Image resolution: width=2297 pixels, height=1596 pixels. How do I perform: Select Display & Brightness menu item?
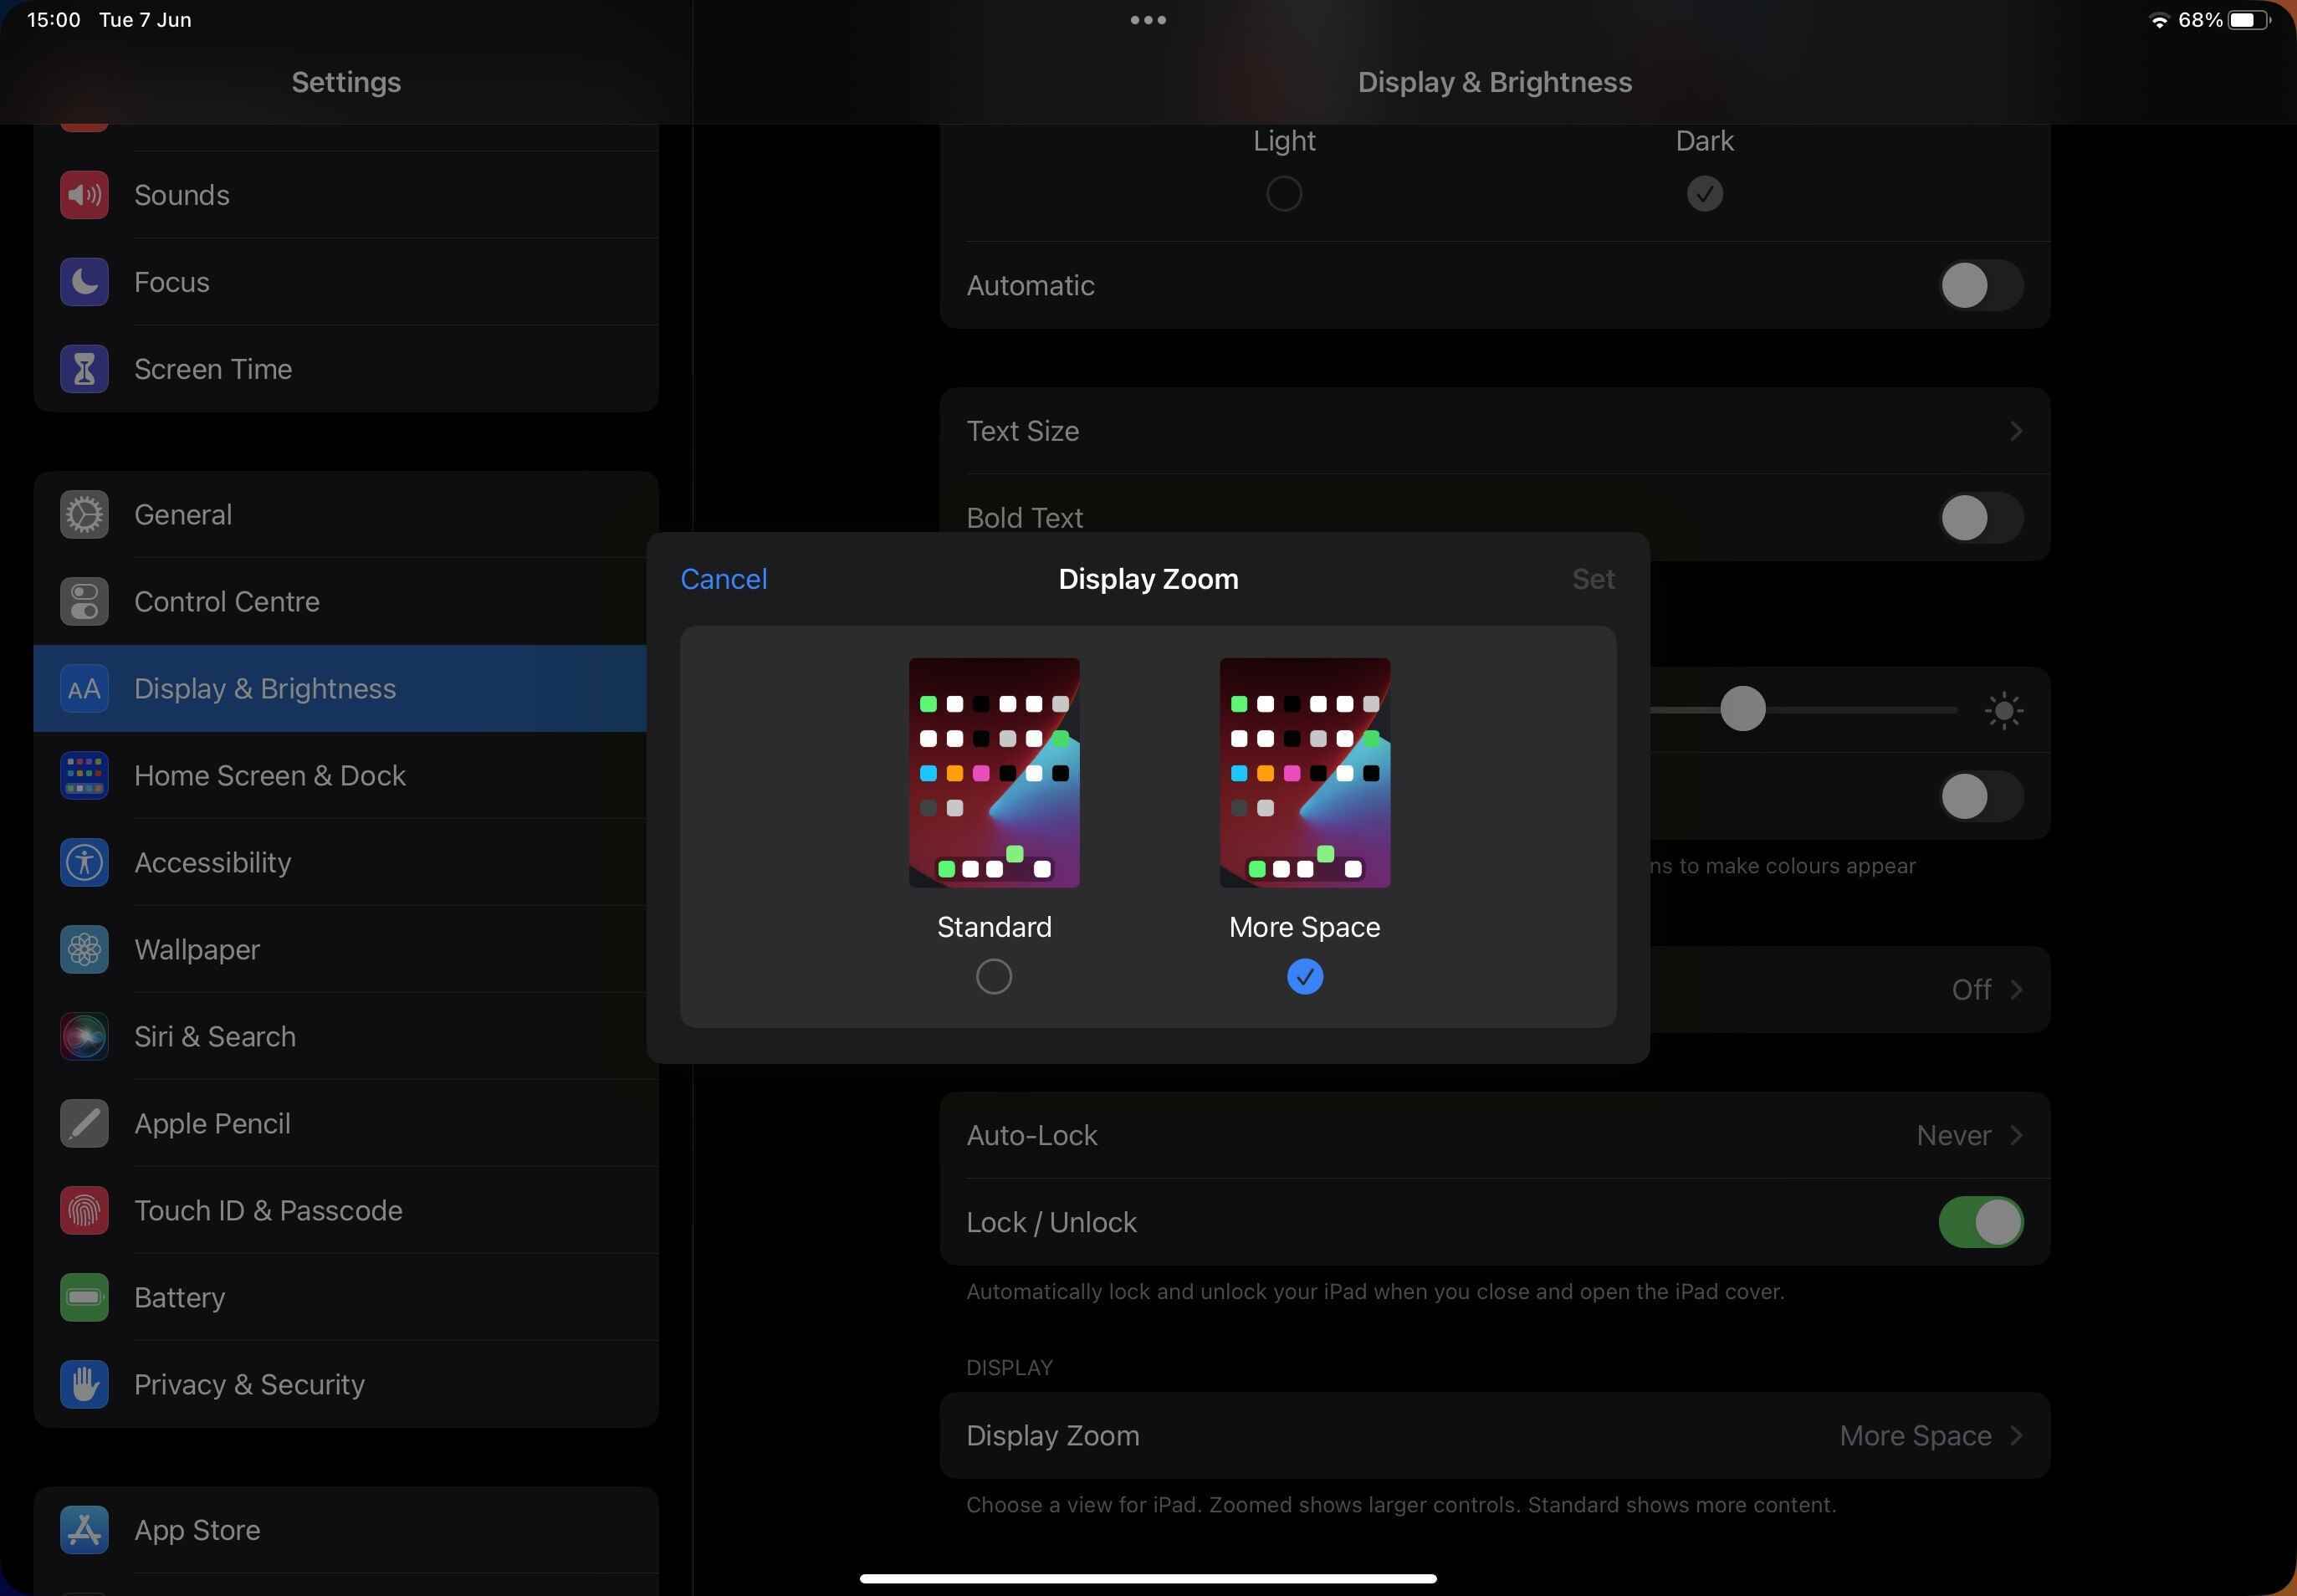pos(344,688)
